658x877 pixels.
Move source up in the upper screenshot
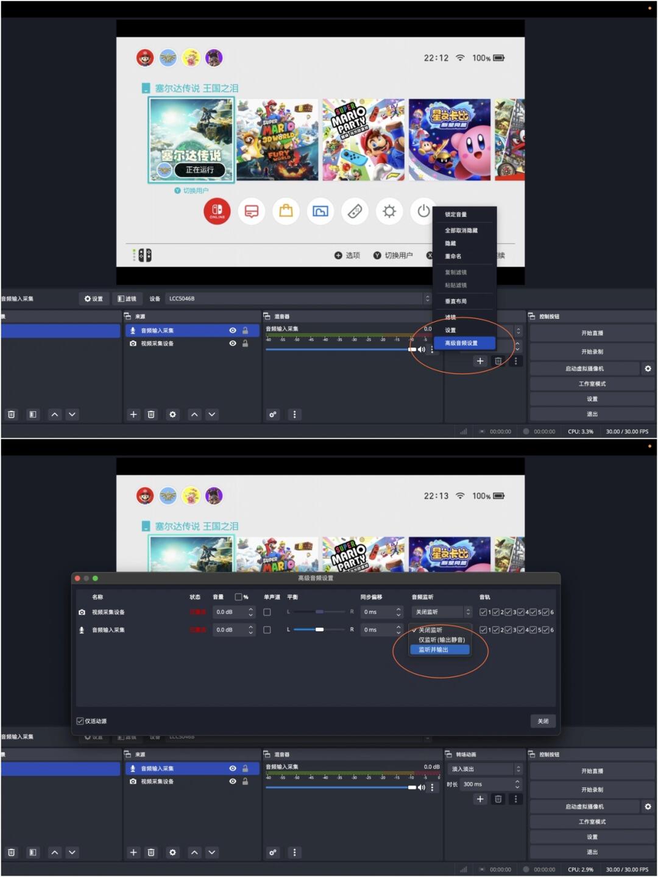(194, 414)
